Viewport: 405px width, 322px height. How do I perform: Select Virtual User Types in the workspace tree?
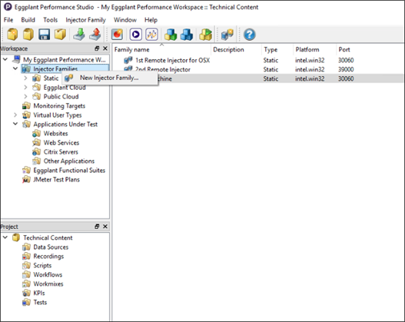click(58, 115)
